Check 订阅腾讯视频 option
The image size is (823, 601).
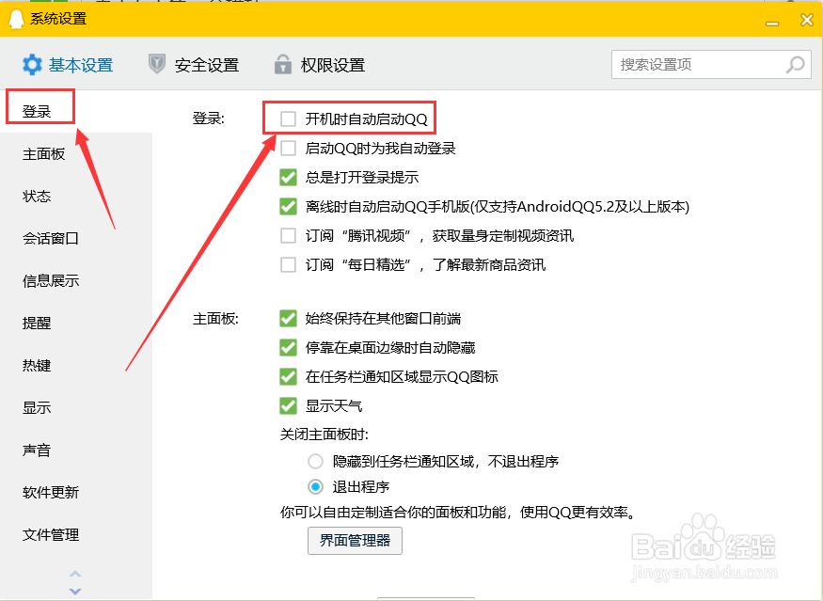point(288,234)
